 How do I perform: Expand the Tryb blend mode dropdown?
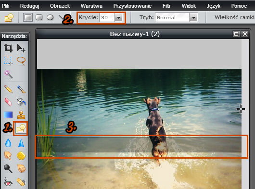tap(193, 17)
